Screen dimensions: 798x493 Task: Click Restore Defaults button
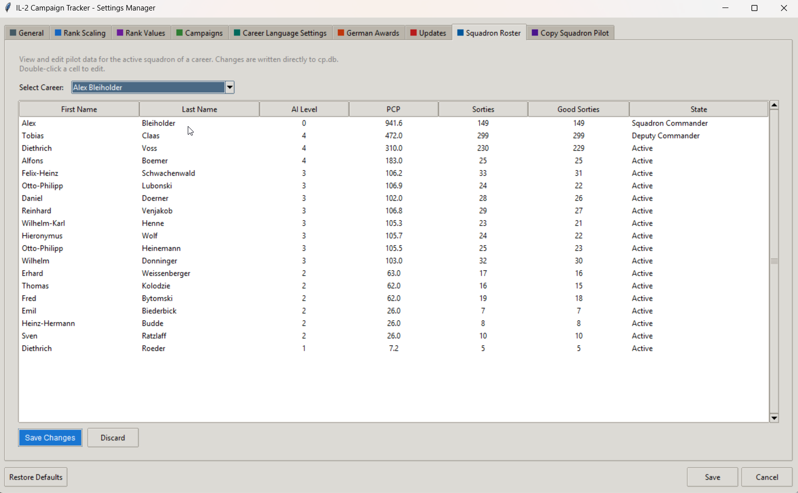click(36, 477)
